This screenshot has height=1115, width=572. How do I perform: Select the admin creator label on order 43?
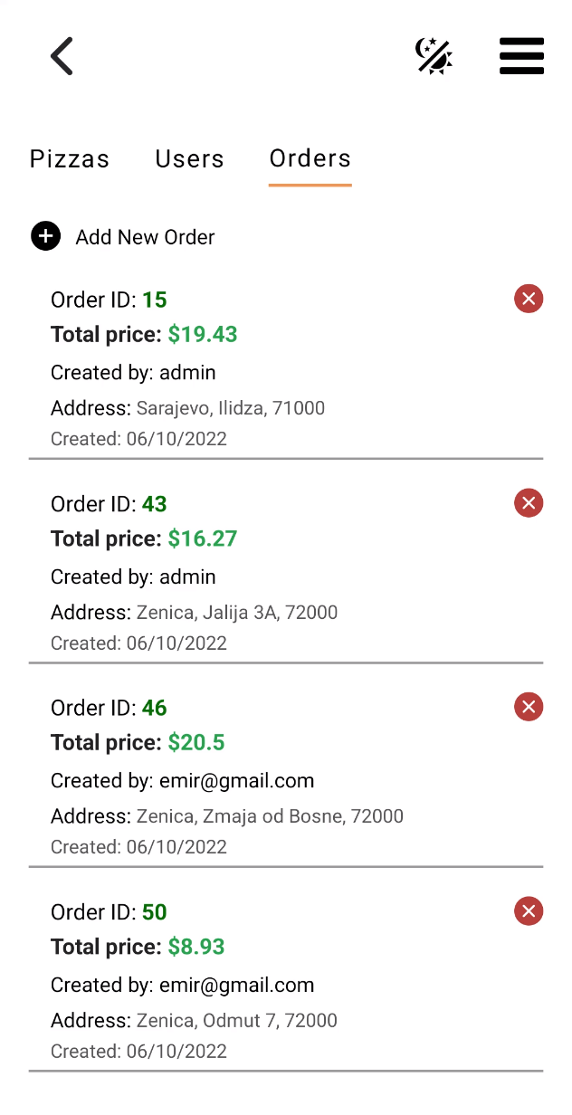click(x=133, y=577)
